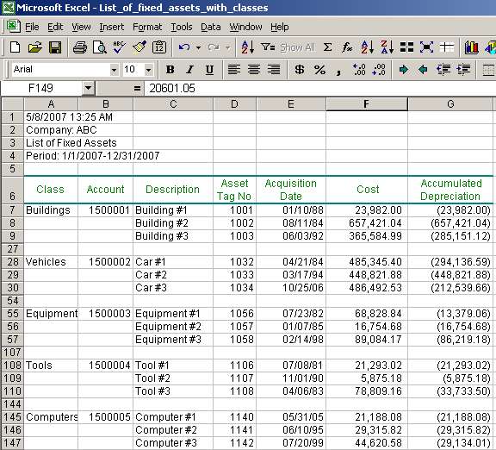Viewport: 496px width, 450px height.
Task: Click the greyed Redo arrow icon
Action: (214, 47)
